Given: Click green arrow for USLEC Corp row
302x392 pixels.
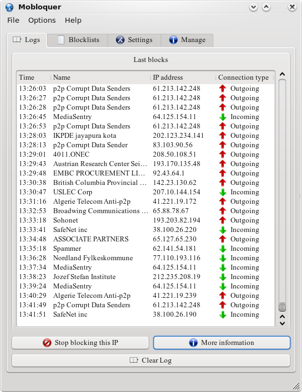Looking at the screenshot, I should click(x=223, y=192).
